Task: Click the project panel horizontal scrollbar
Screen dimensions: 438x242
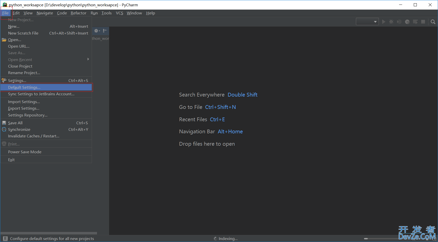Action: [x=49, y=233]
